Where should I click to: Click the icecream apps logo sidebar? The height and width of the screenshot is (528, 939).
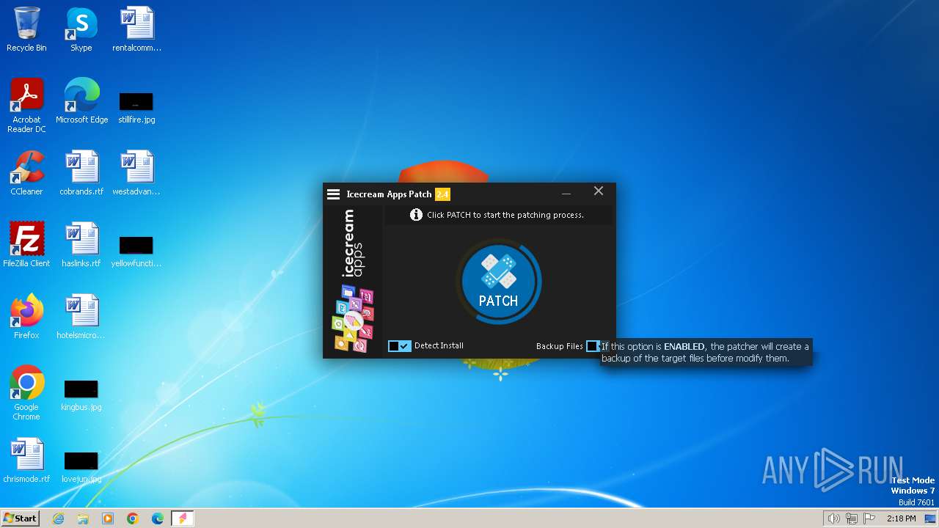tap(354, 279)
